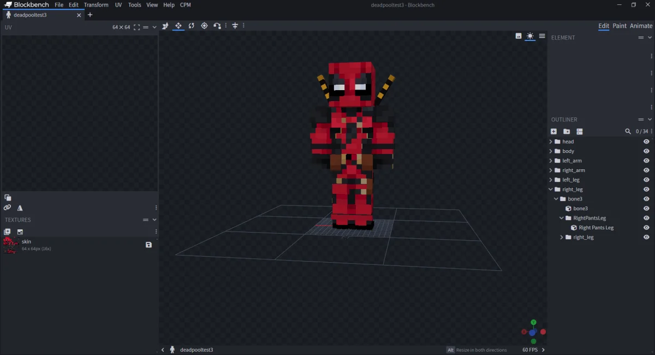Image resolution: width=655 pixels, height=355 pixels.
Task: Toggle viewport shading sun icon
Action: 530,36
